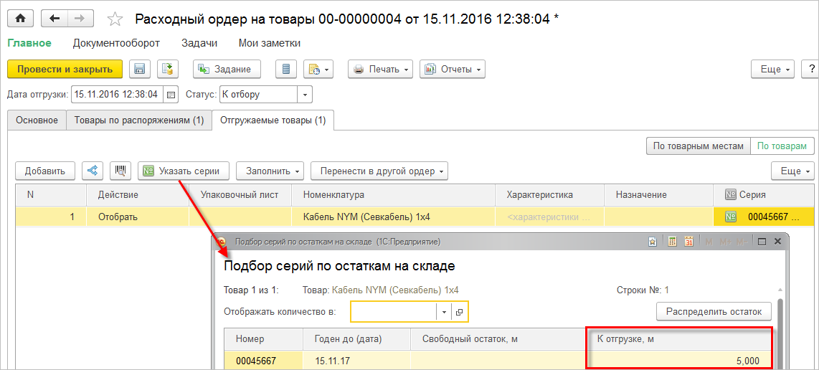Click the Провести и закрыть button

pos(65,69)
